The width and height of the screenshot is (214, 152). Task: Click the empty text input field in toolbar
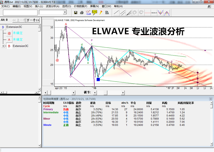pyautogui.click(x=20, y=13)
